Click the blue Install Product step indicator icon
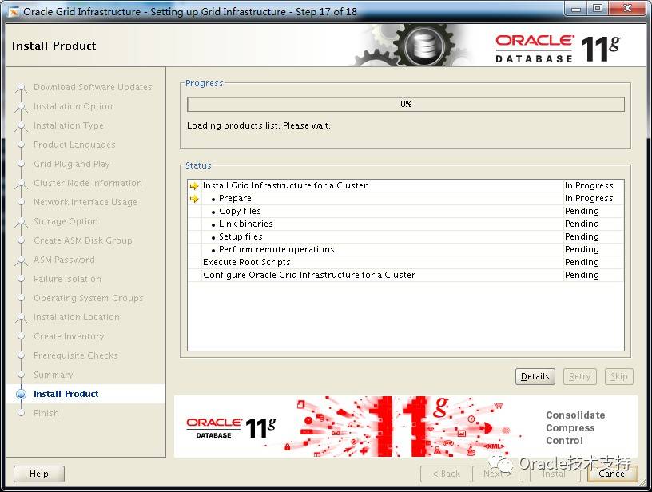Image resolution: width=652 pixels, height=492 pixels. [x=22, y=394]
